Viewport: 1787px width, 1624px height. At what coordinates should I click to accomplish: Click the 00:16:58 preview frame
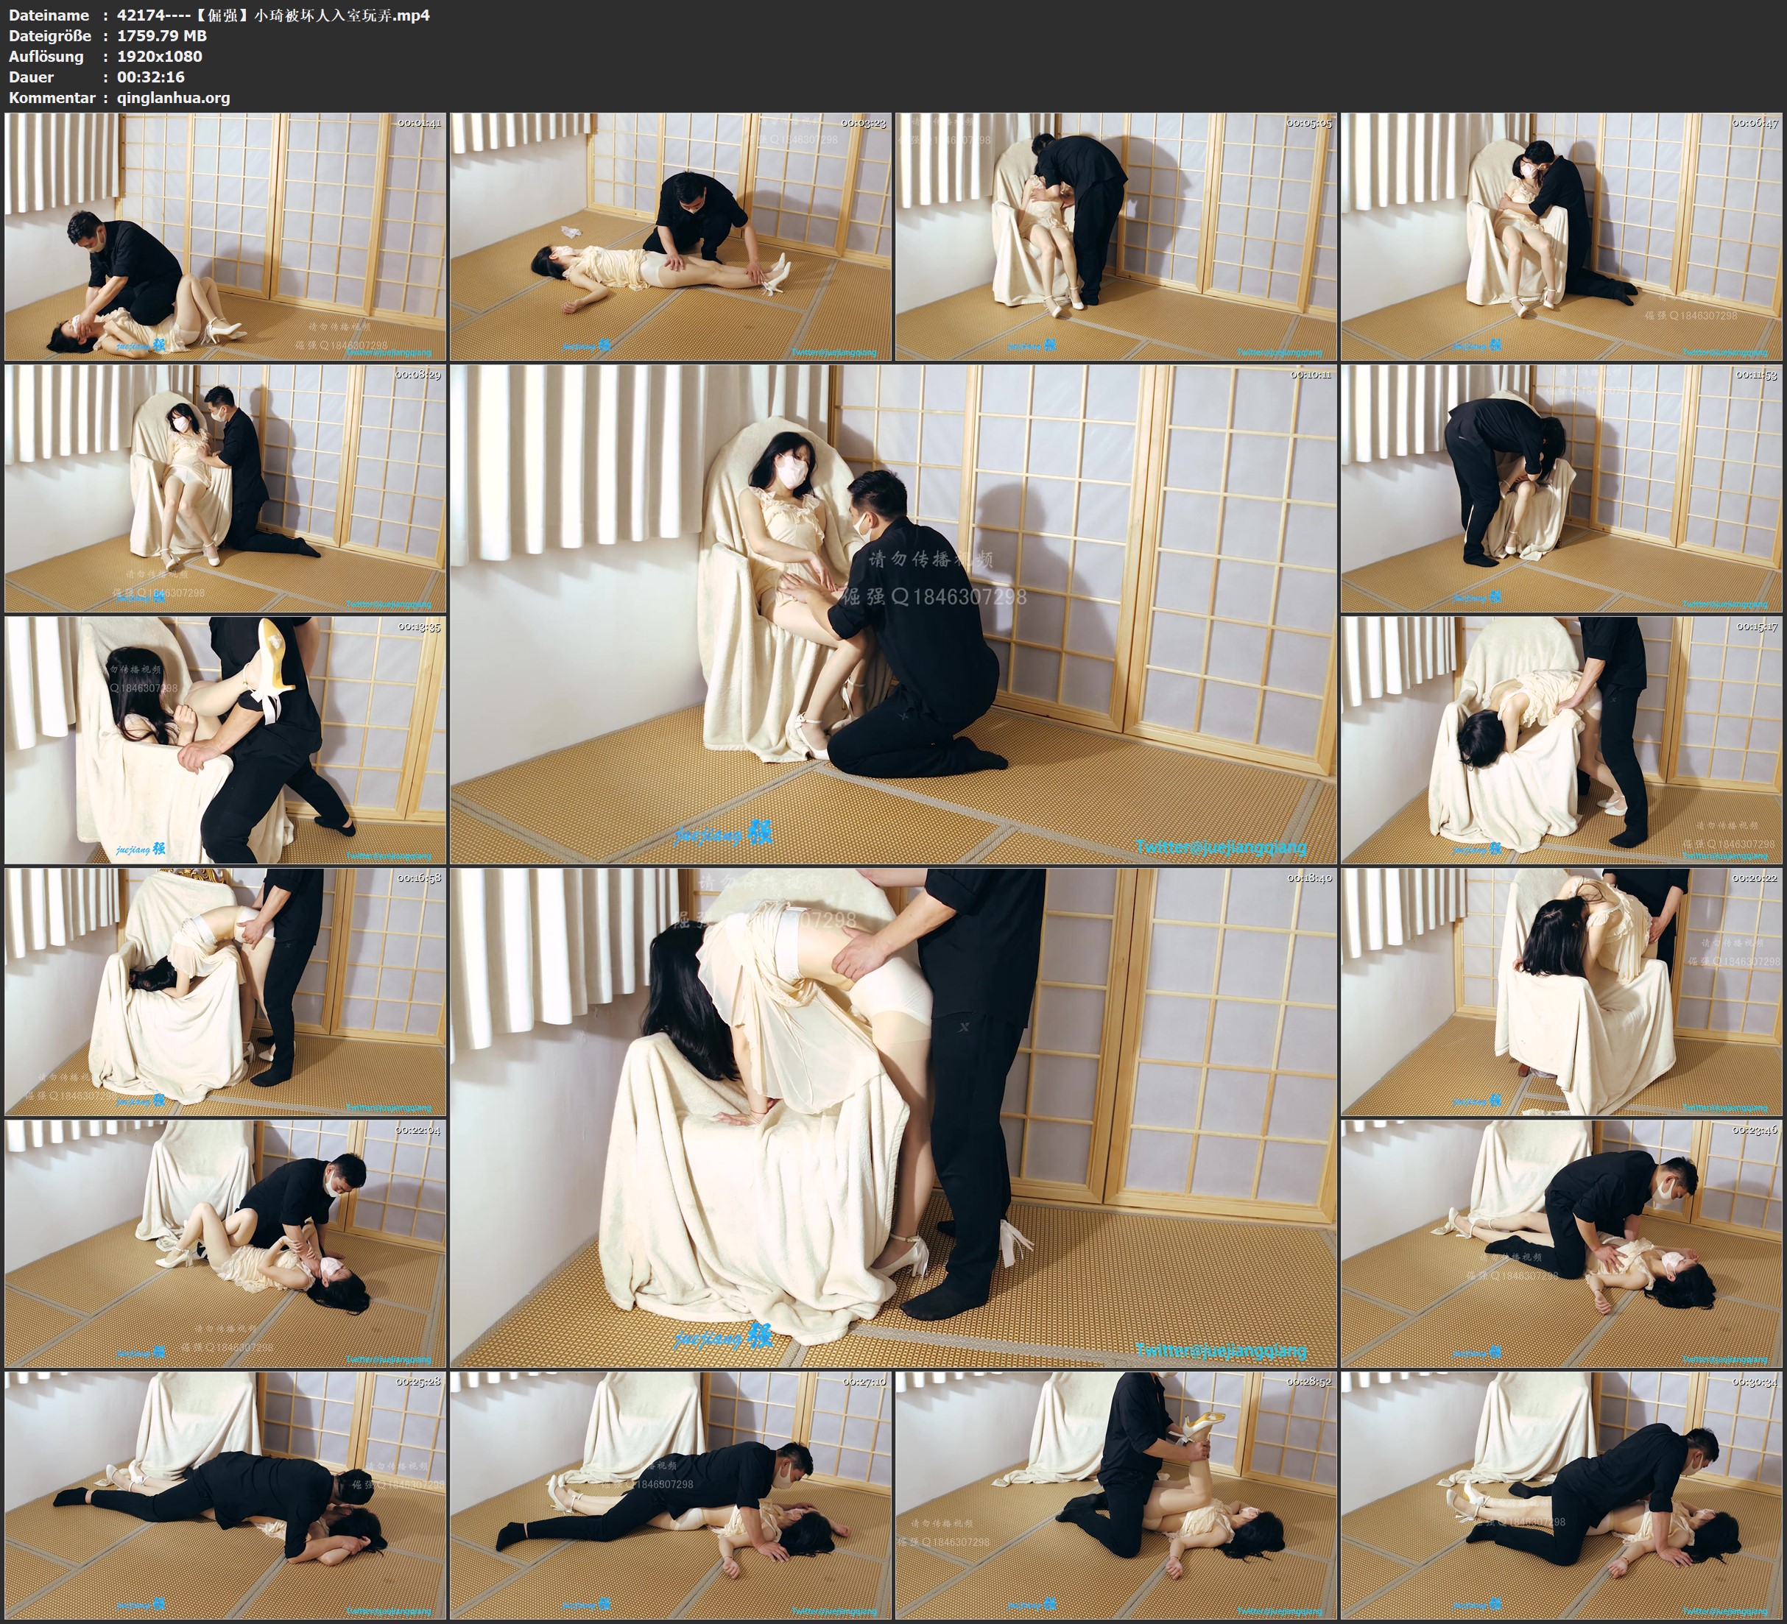225,992
